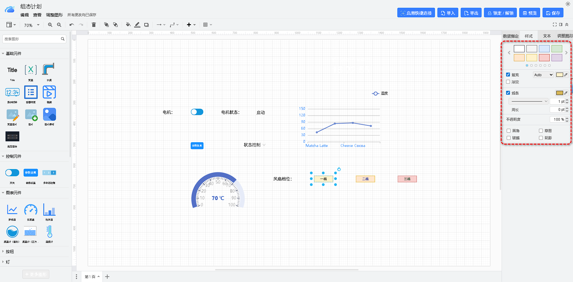Viewport: 573px width, 282px height.
Task: Toggle the motor switch on canvas
Action: point(197,112)
